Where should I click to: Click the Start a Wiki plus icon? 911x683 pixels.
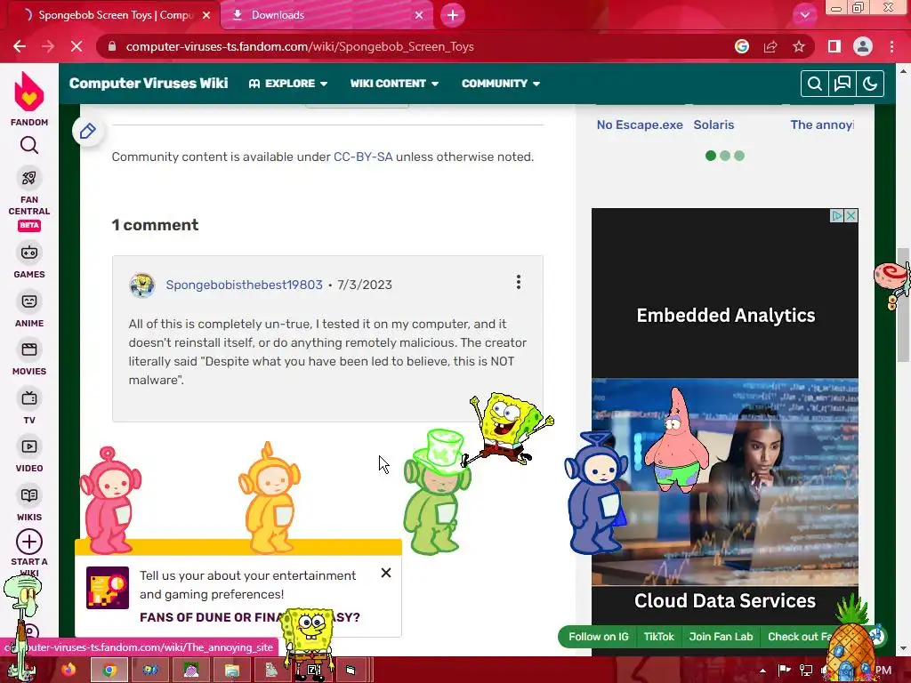29,542
